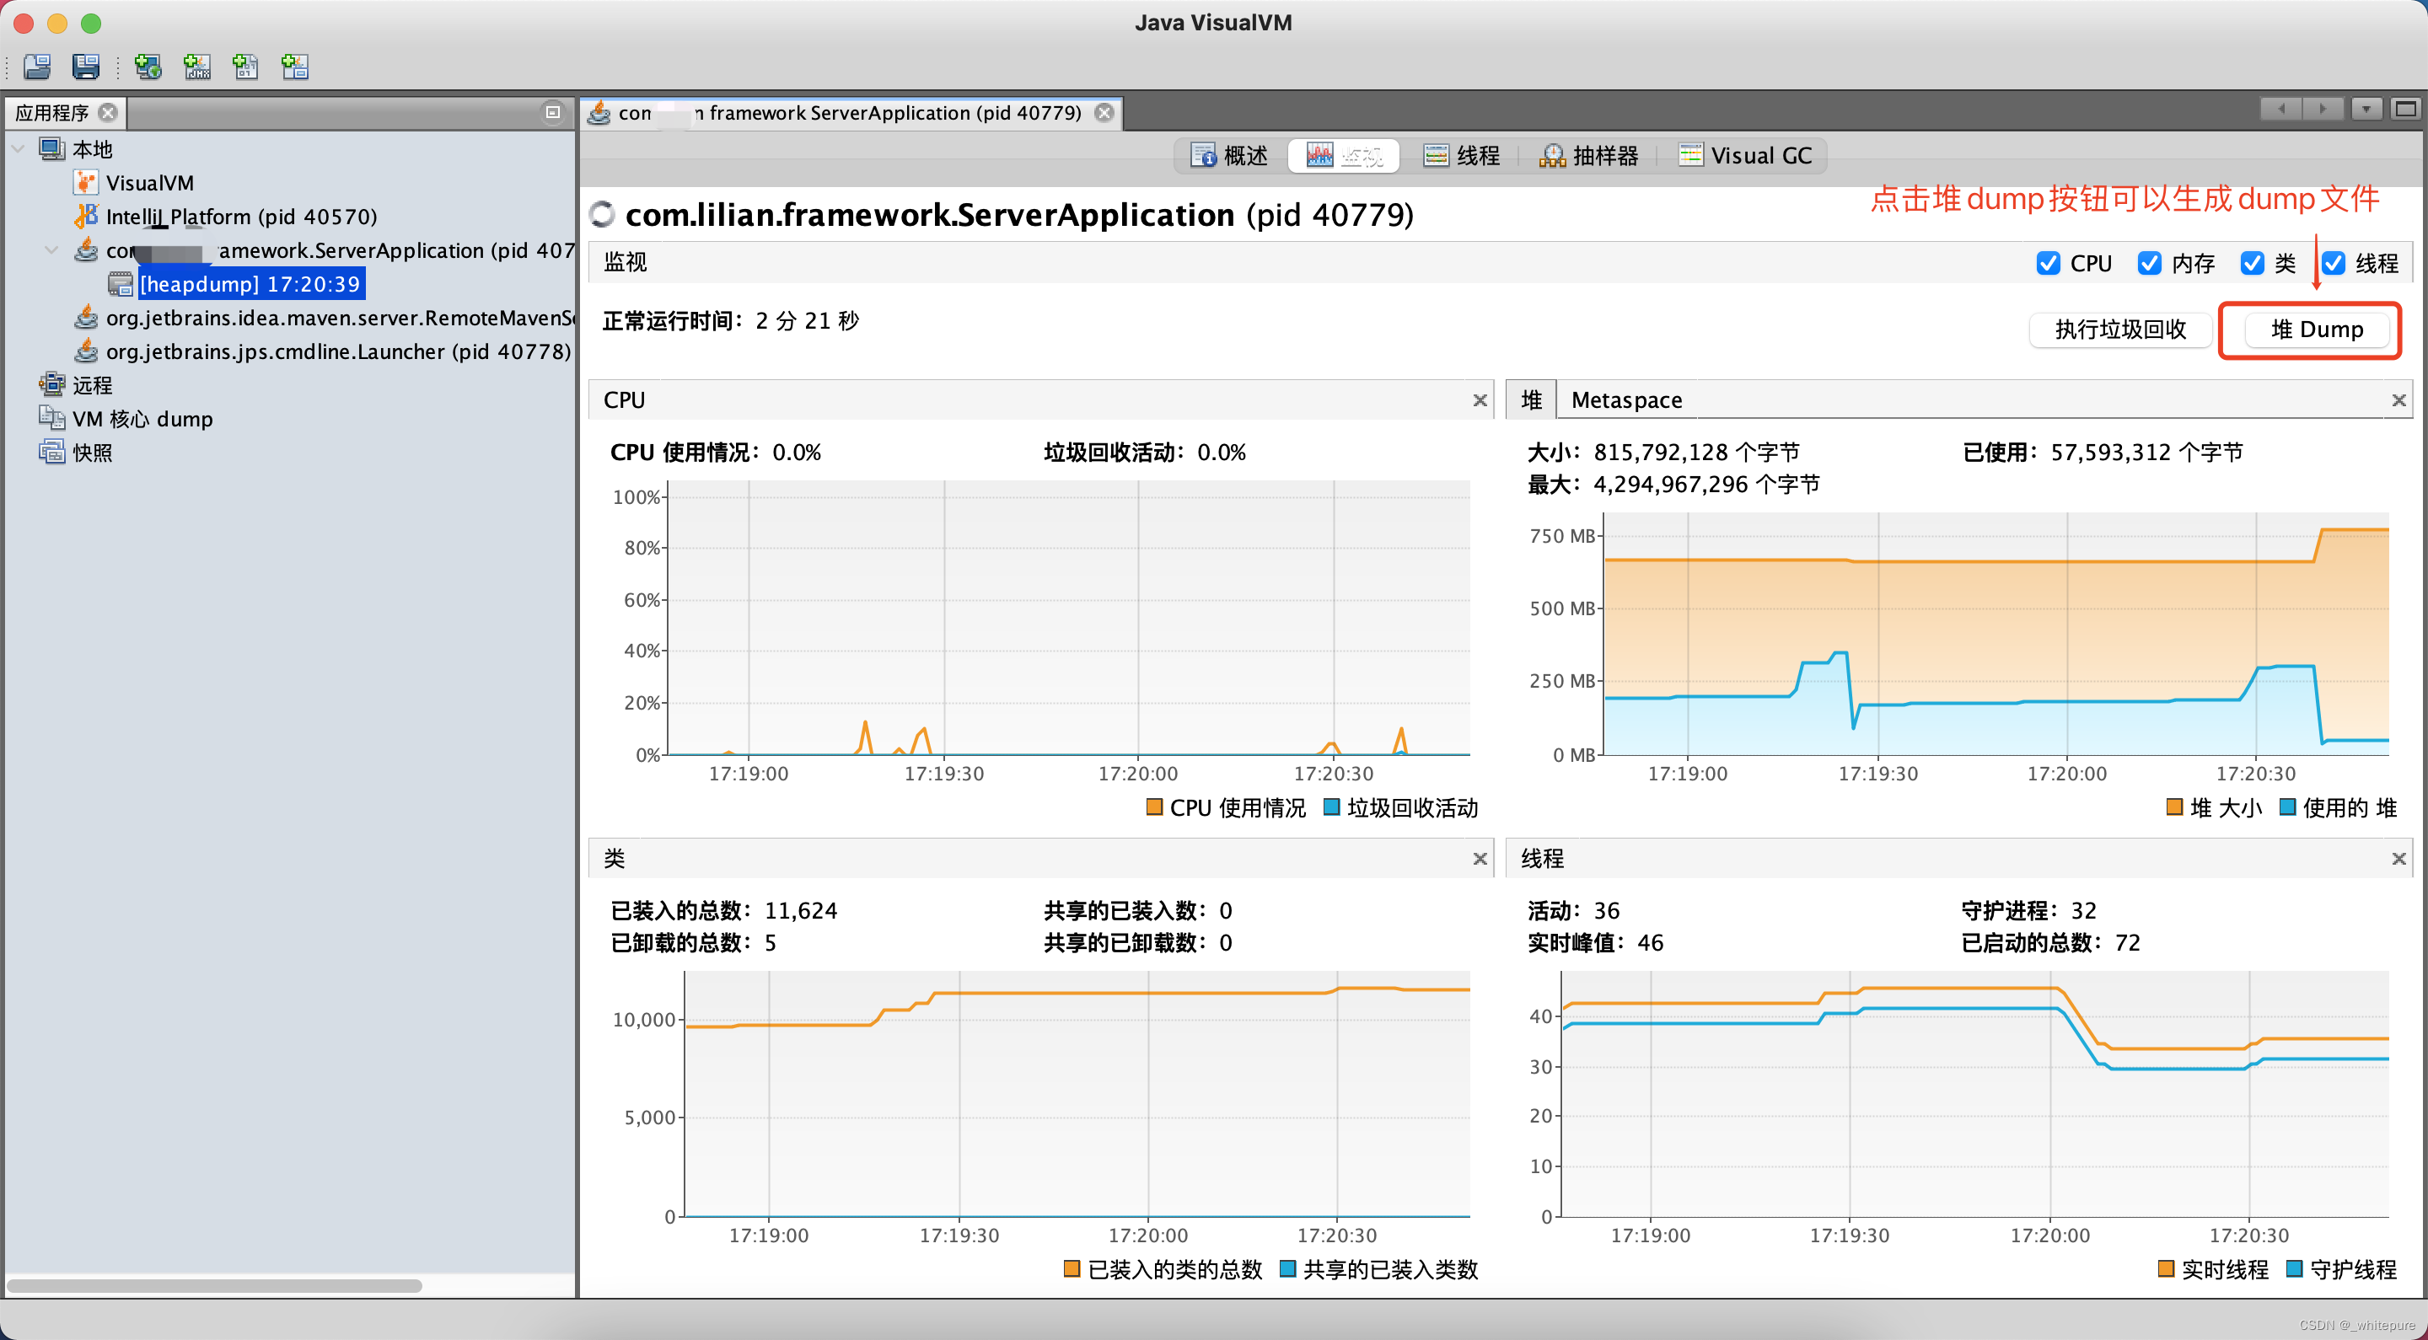The image size is (2428, 1340).
Task: Click the Add JFR Snapshot toolbar icon
Action: coord(295,67)
